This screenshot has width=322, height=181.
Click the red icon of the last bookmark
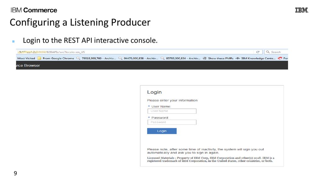pos(280,58)
